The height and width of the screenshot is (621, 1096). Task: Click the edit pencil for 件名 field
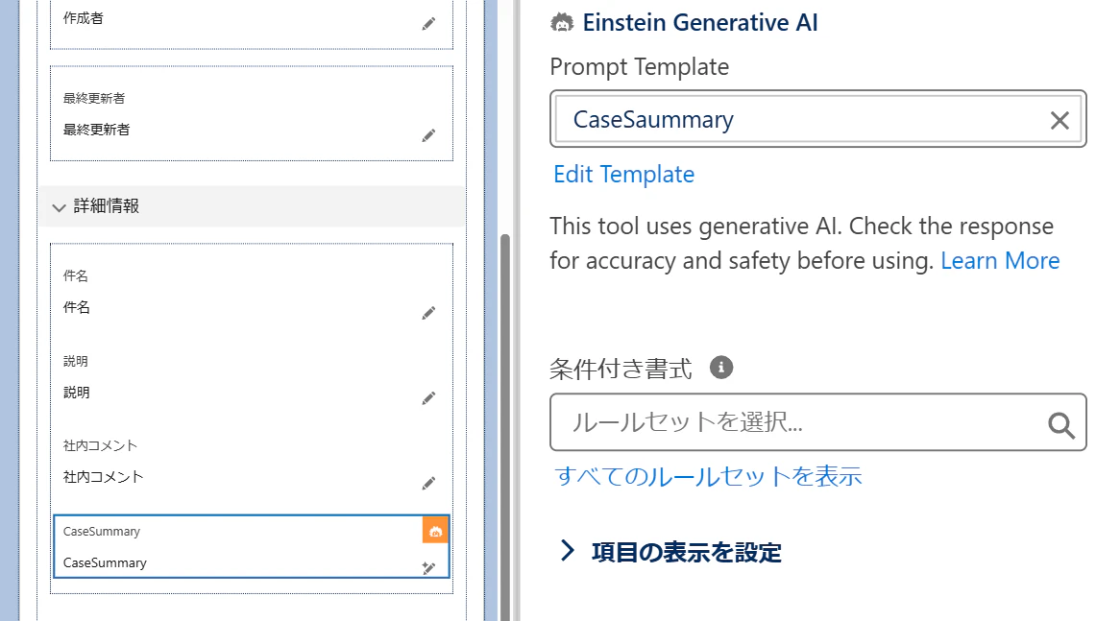pyautogui.click(x=428, y=313)
